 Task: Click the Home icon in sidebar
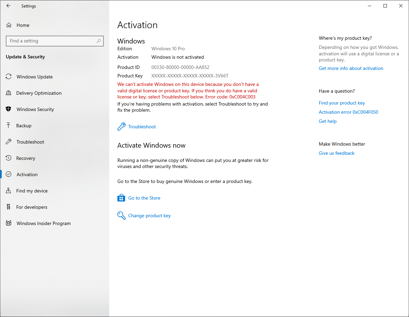tap(9, 25)
